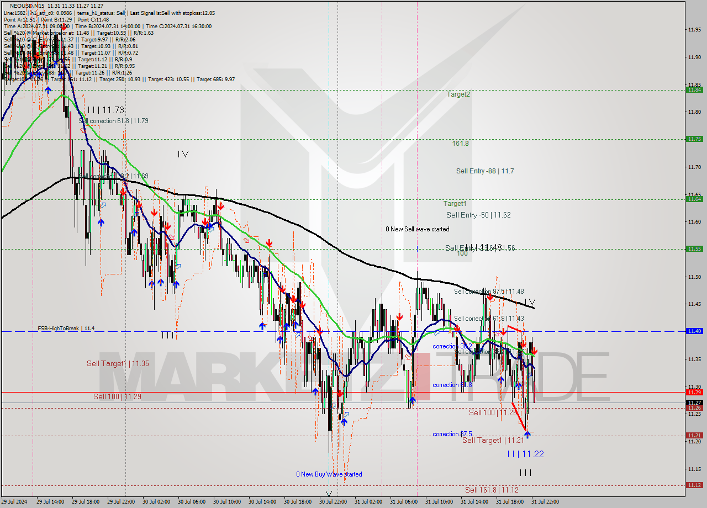Click the 'Sell 100 | 11.26' label
Image resolution: width=707 pixels, height=508 pixels.
(x=493, y=412)
